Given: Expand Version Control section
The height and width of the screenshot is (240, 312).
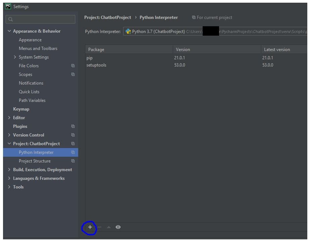Looking at the screenshot, I should tap(9, 135).
